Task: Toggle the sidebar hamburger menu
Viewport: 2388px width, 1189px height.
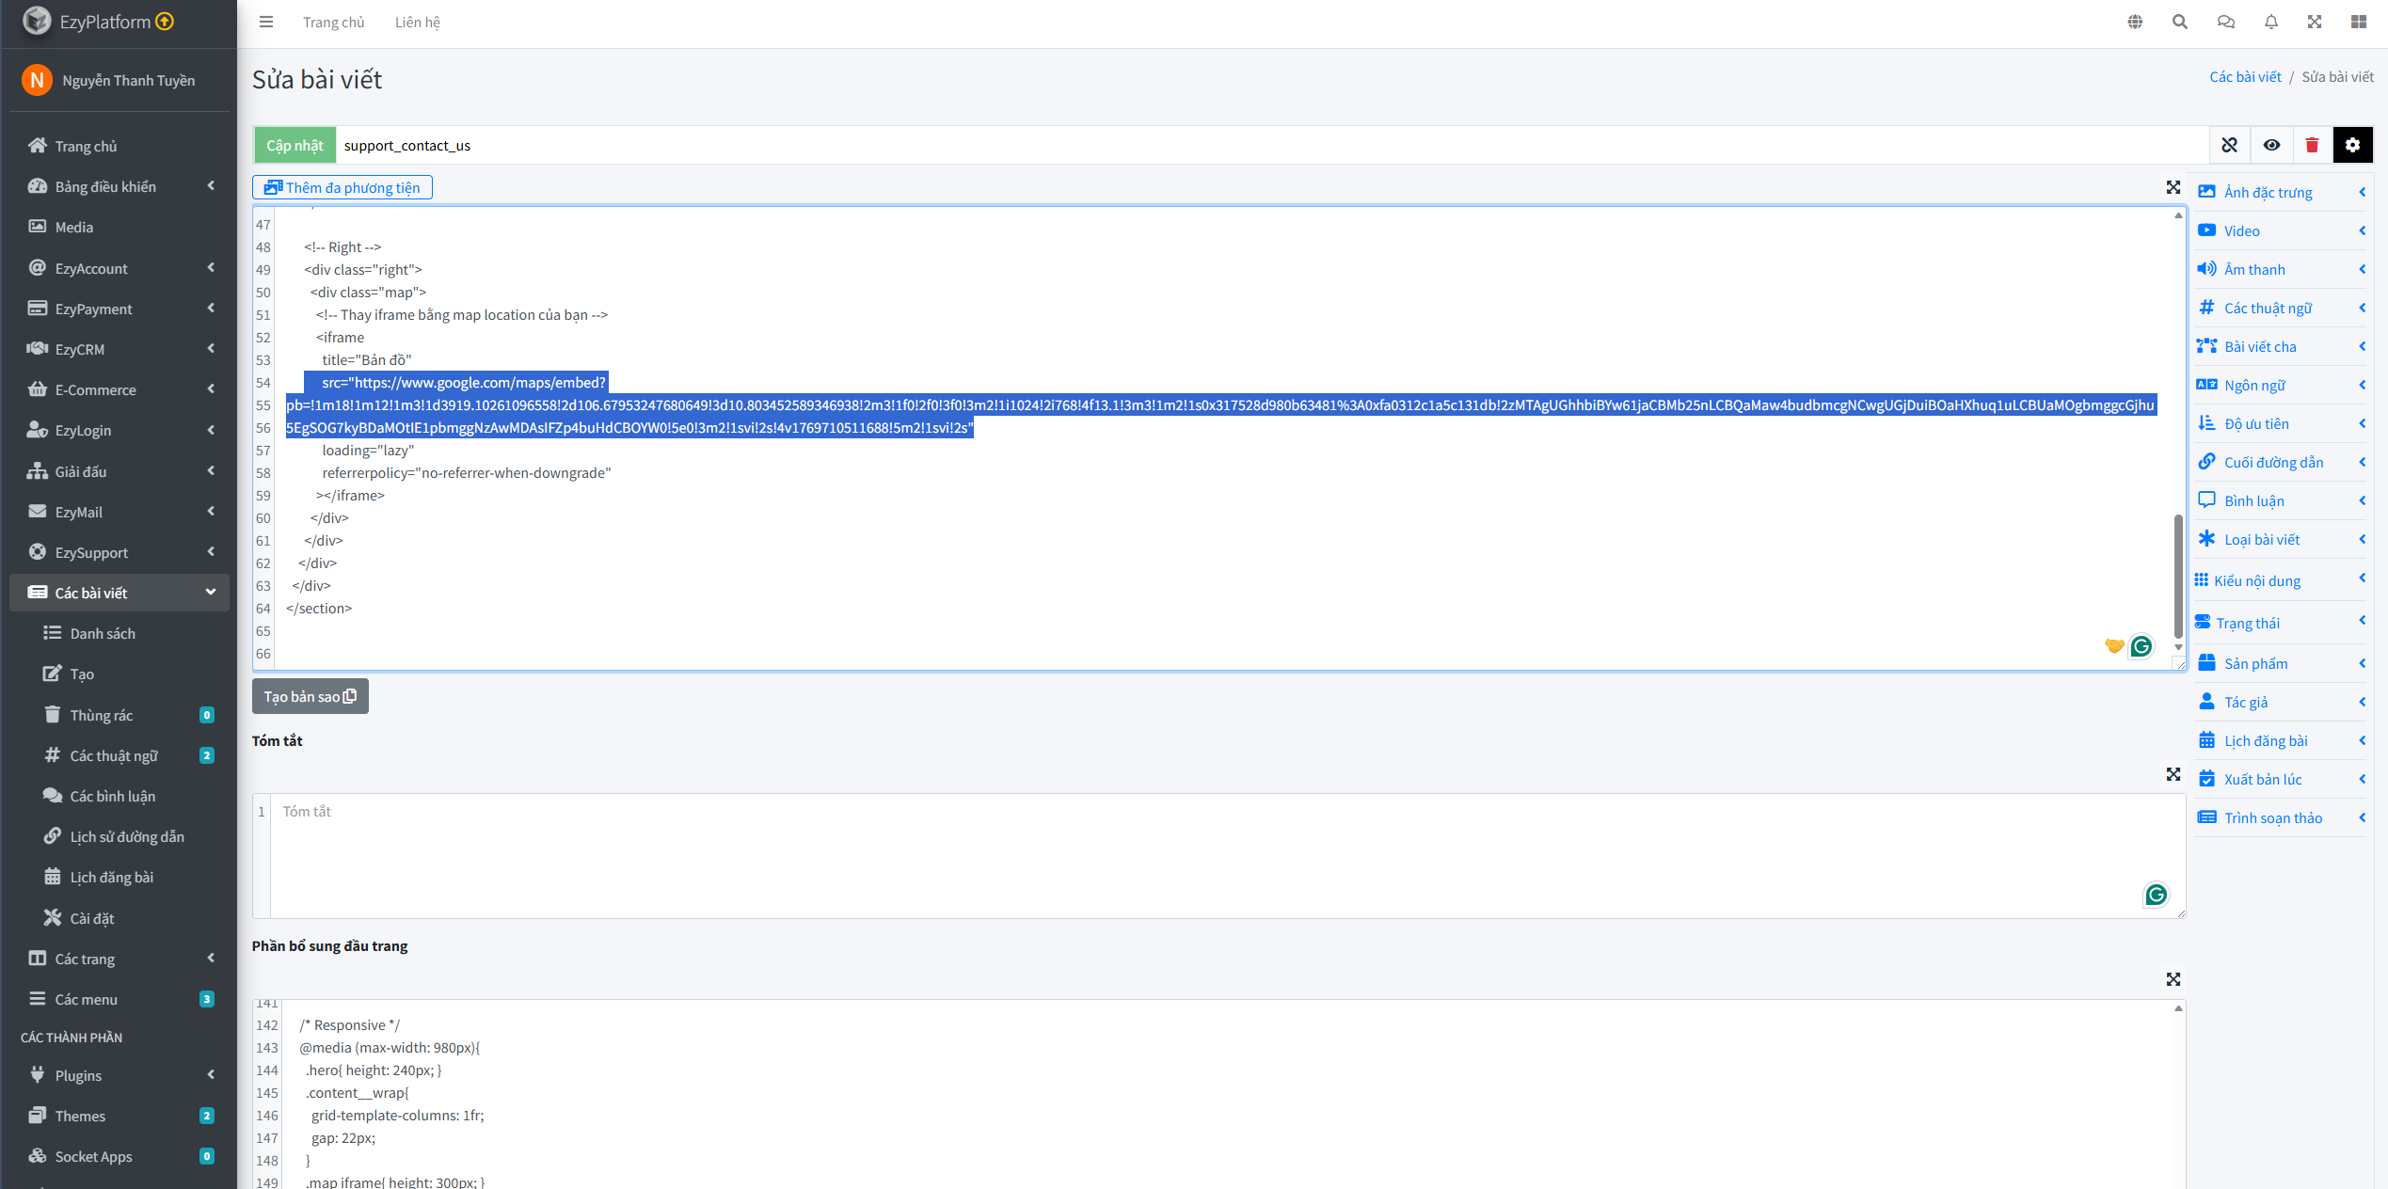Action: coord(266,22)
